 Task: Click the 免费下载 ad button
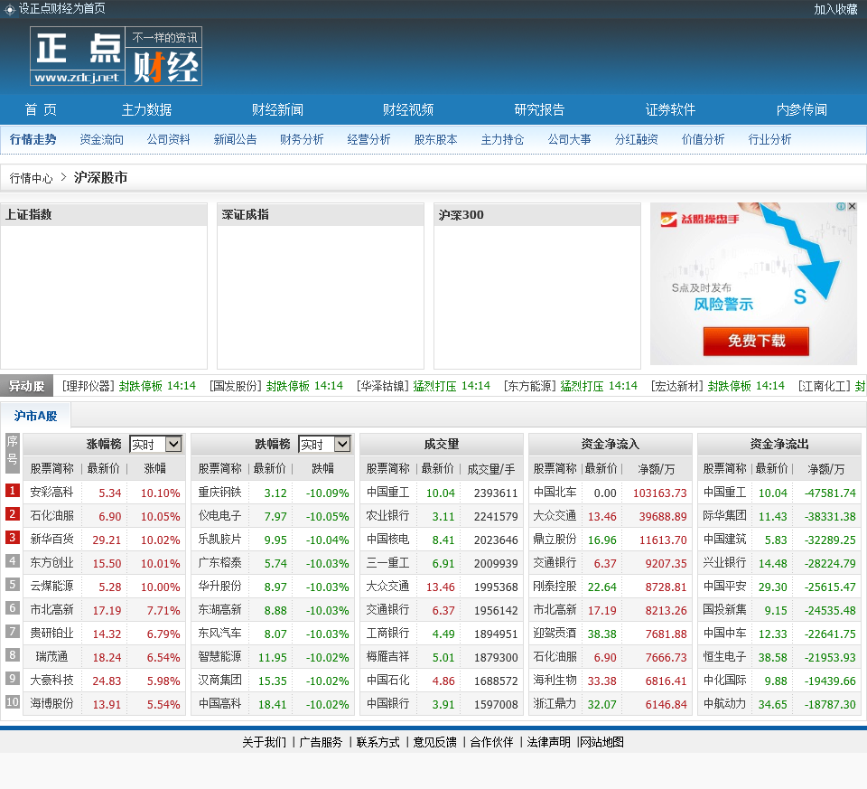pos(756,341)
